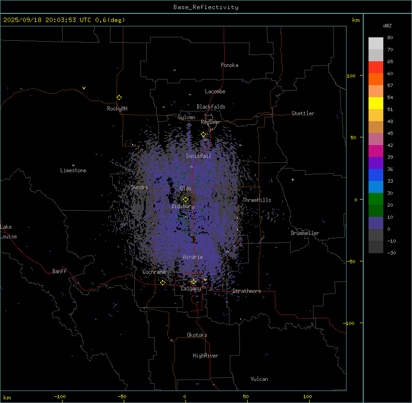Click the yellow diamond marker above RockyMH

click(x=119, y=97)
